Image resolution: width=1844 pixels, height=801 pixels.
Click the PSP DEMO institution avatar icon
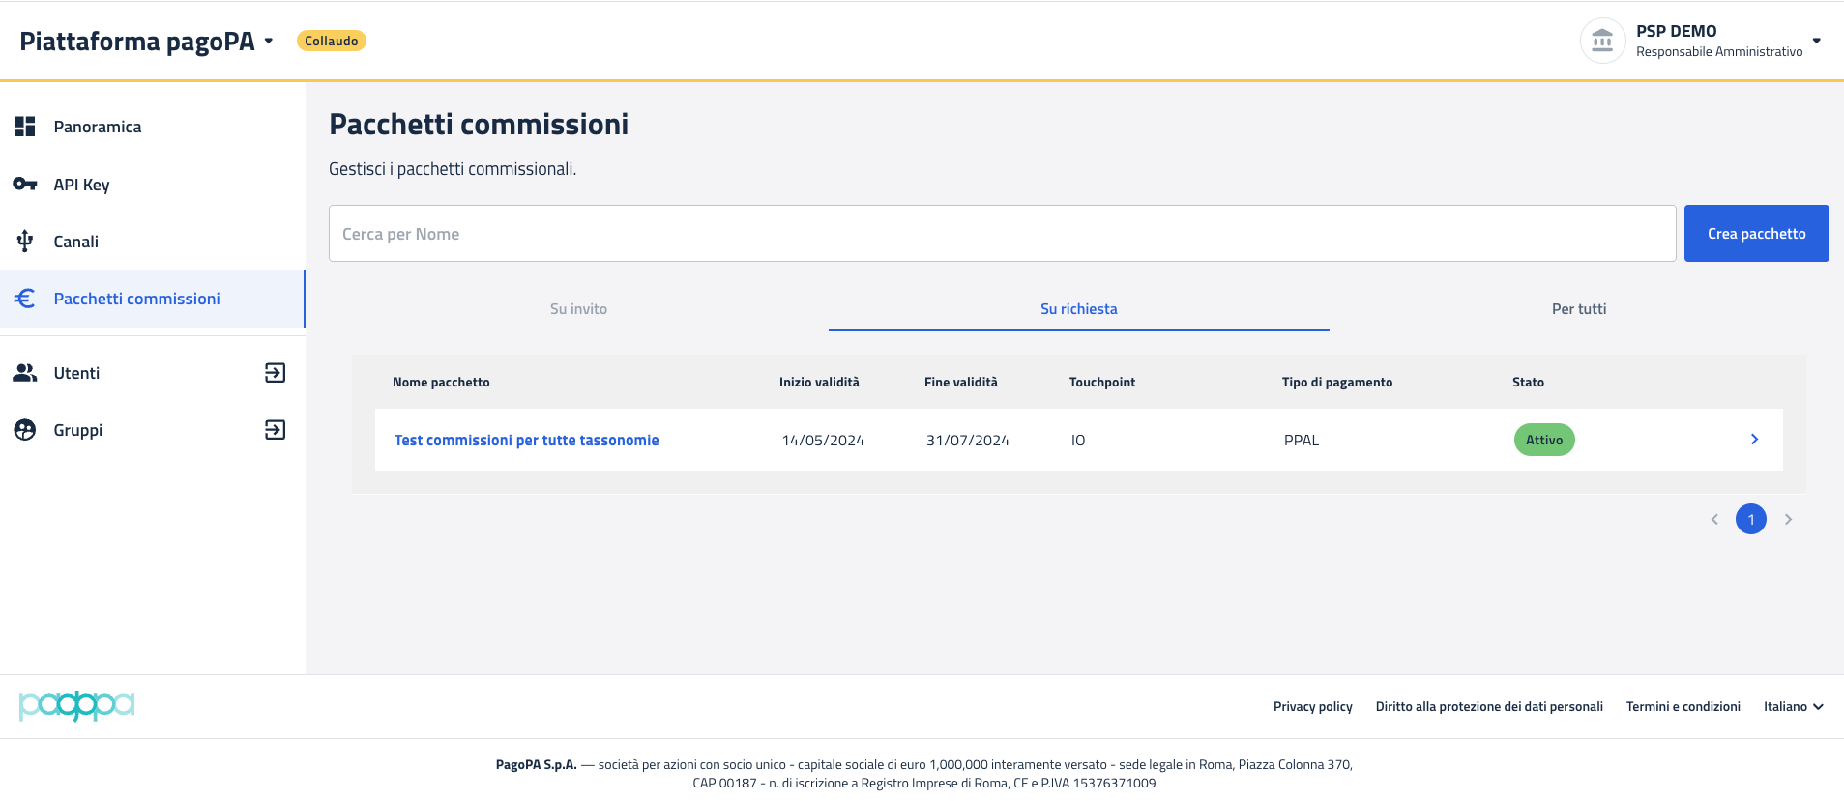tap(1602, 41)
